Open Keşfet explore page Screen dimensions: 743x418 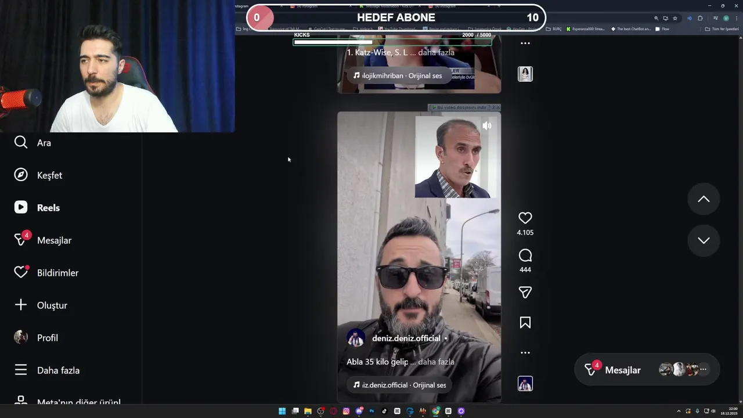coord(38,175)
